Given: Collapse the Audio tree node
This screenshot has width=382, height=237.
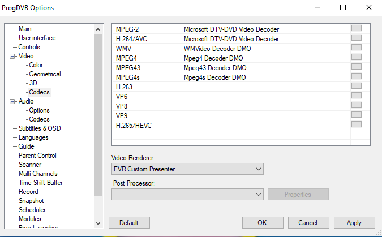Looking at the screenshot, I should [x=12, y=101].
